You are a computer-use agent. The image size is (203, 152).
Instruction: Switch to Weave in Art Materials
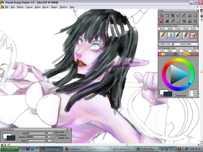[194, 53]
